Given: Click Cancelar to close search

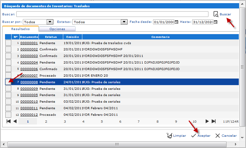Looking at the screenshot, I should pos(229,135).
